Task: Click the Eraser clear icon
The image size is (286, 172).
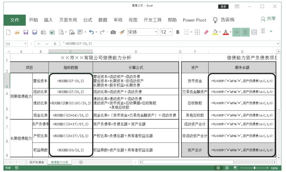Action: pyautogui.click(x=206, y=32)
